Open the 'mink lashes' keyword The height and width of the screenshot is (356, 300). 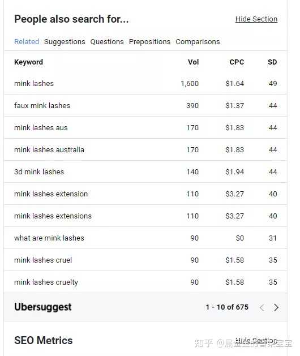pos(34,84)
